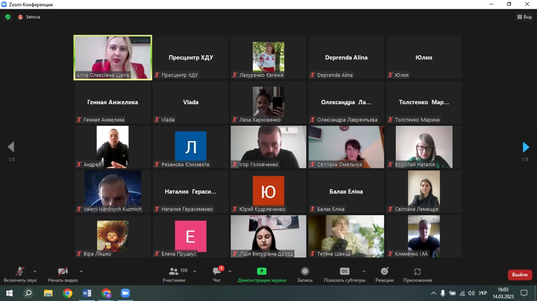Open the Reactions emoji menu
This screenshot has width=537, height=301.
click(384, 271)
